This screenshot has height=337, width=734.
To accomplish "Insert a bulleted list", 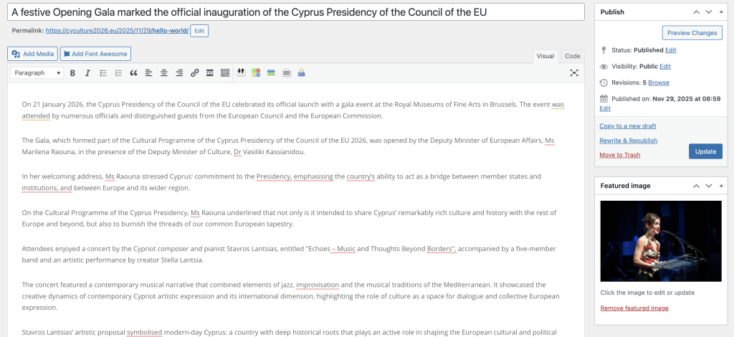I will pyautogui.click(x=103, y=72).
